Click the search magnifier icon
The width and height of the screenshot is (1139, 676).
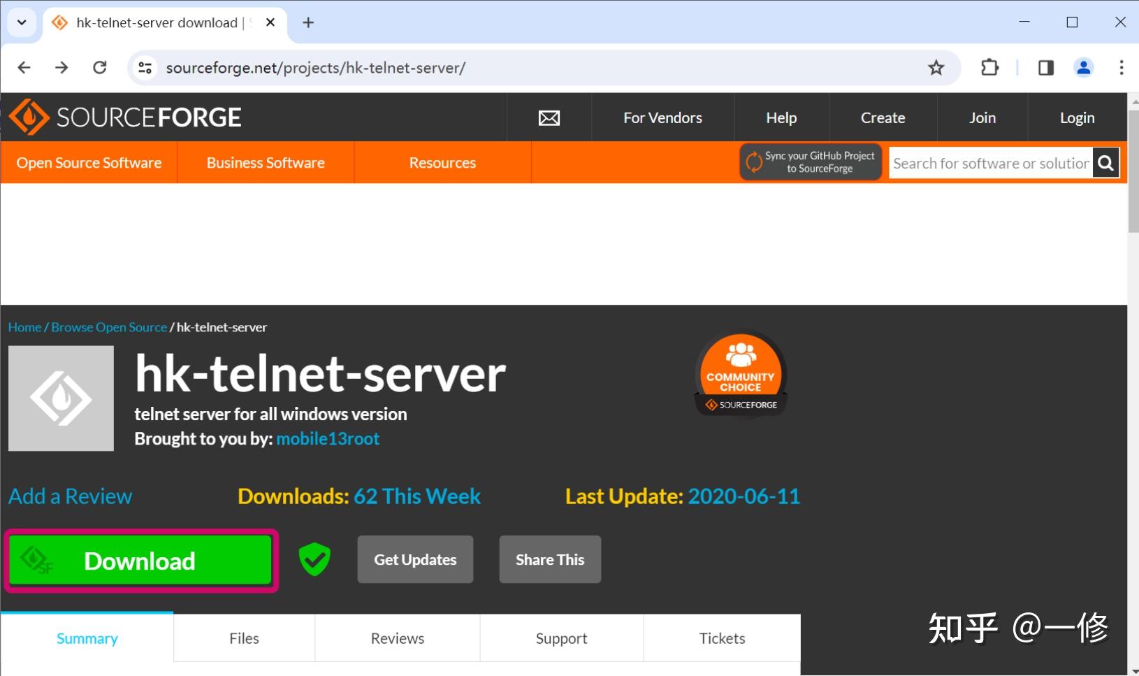[1105, 162]
